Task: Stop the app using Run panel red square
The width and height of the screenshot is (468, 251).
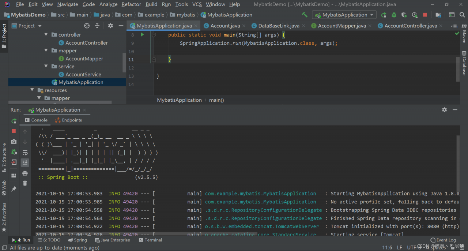Action: click(x=14, y=131)
